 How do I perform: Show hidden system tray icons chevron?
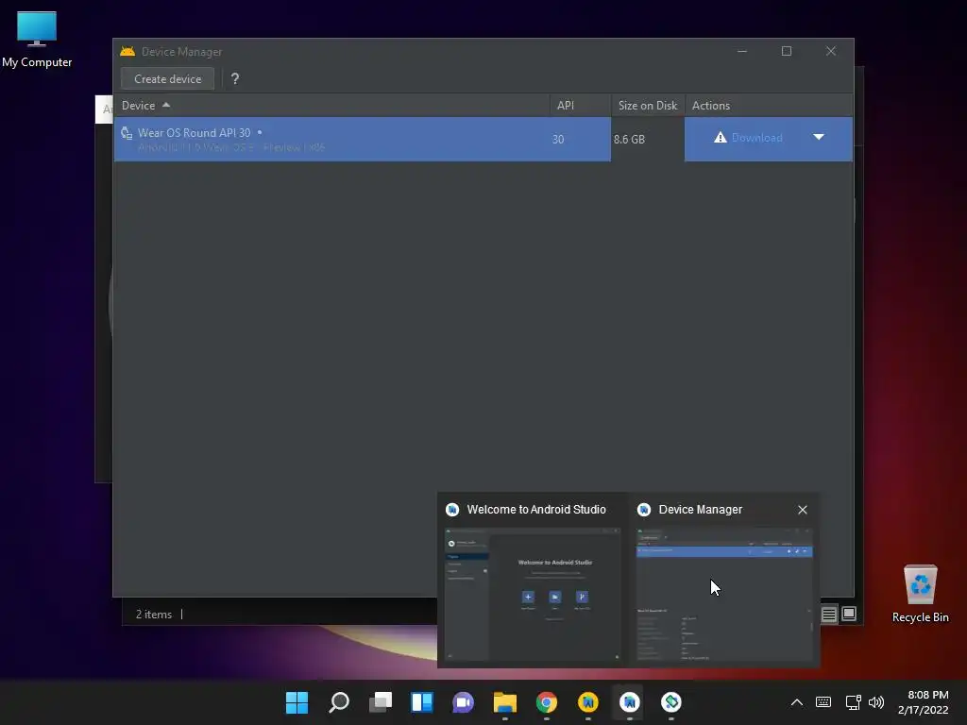pos(797,702)
